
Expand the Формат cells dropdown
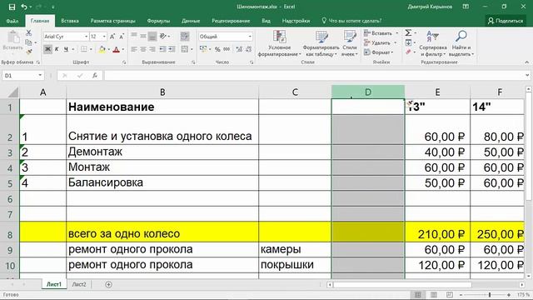(392, 52)
